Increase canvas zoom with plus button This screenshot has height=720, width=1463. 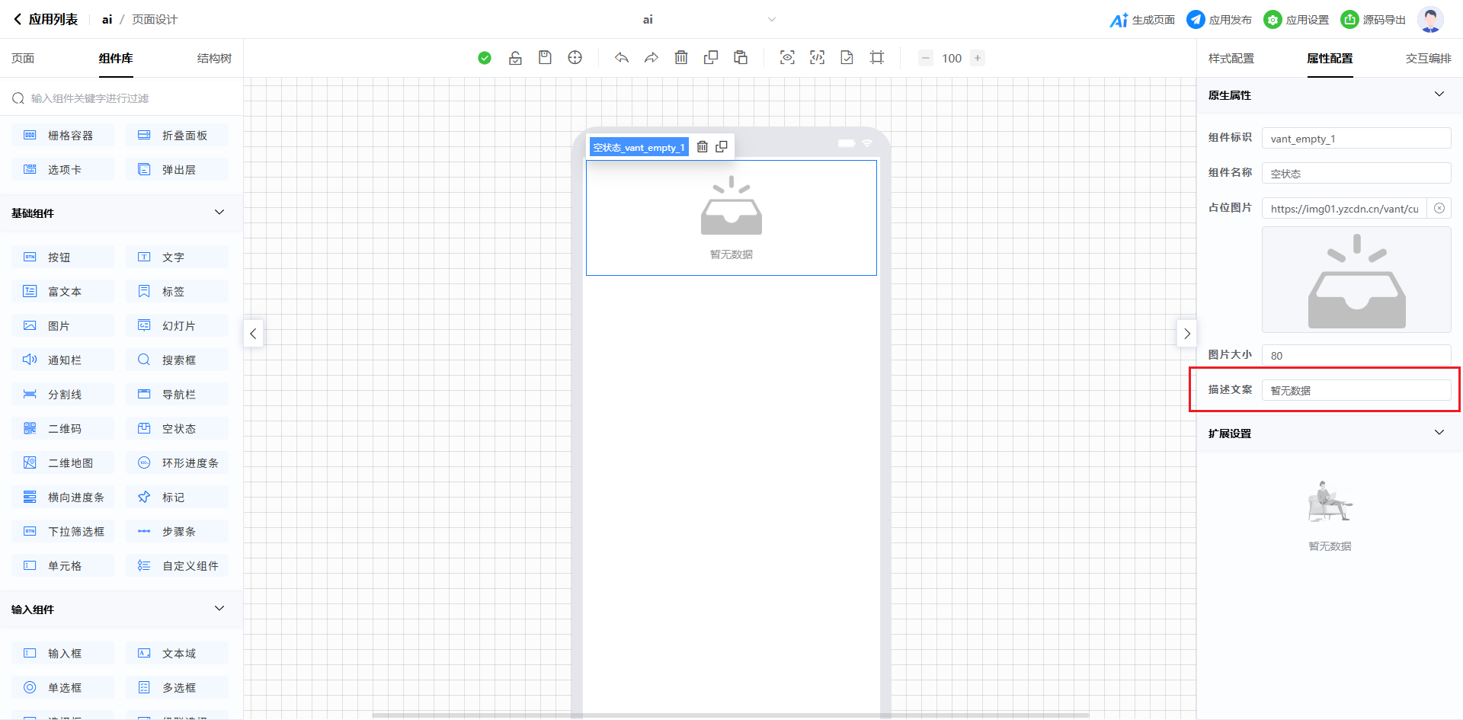pyautogui.click(x=978, y=58)
